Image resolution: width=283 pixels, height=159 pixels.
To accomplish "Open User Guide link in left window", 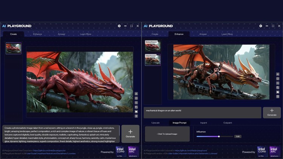I will click(x=32, y=154).
